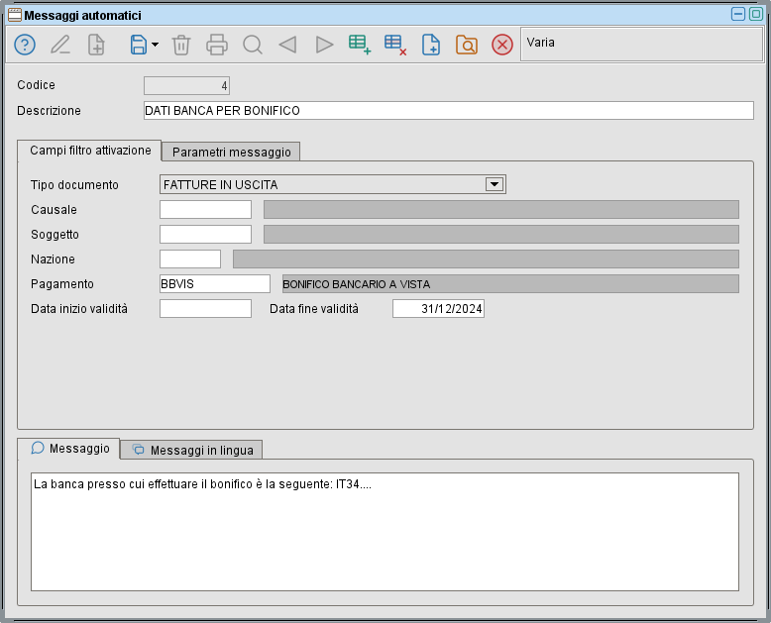The image size is (771, 623).
Task: Delete record using trash can icon
Action: pyautogui.click(x=181, y=45)
